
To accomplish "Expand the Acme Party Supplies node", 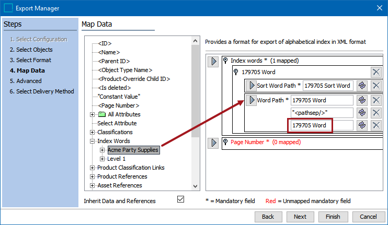I will tap(102, 150).
